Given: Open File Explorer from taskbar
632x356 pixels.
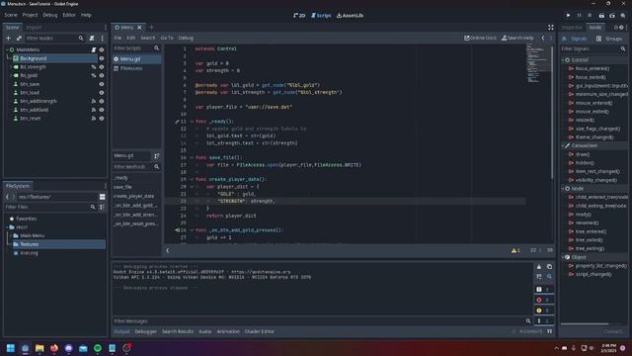Looking at the screenshot, I should point(39,348).
